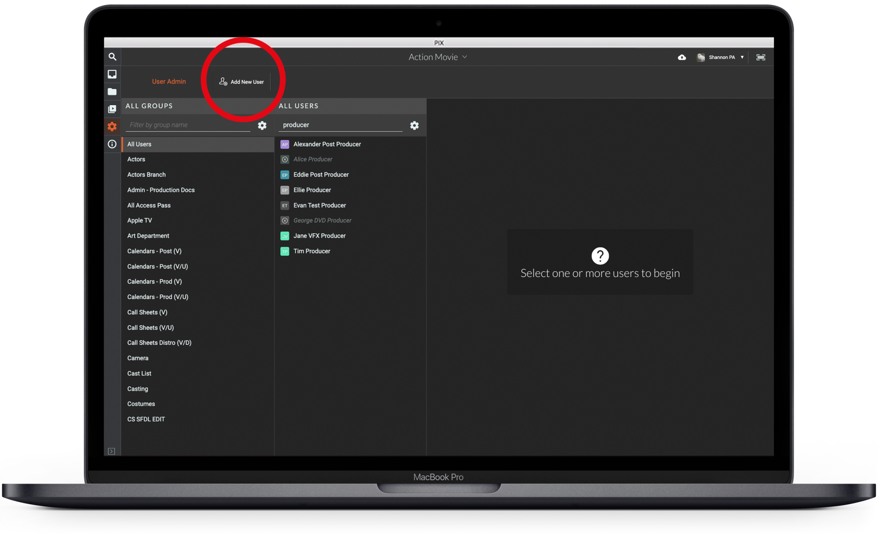This screenshot has width=878, height=534.
Task: Choose the Call Sheets Distro (V/D) group
Action: 159,343
